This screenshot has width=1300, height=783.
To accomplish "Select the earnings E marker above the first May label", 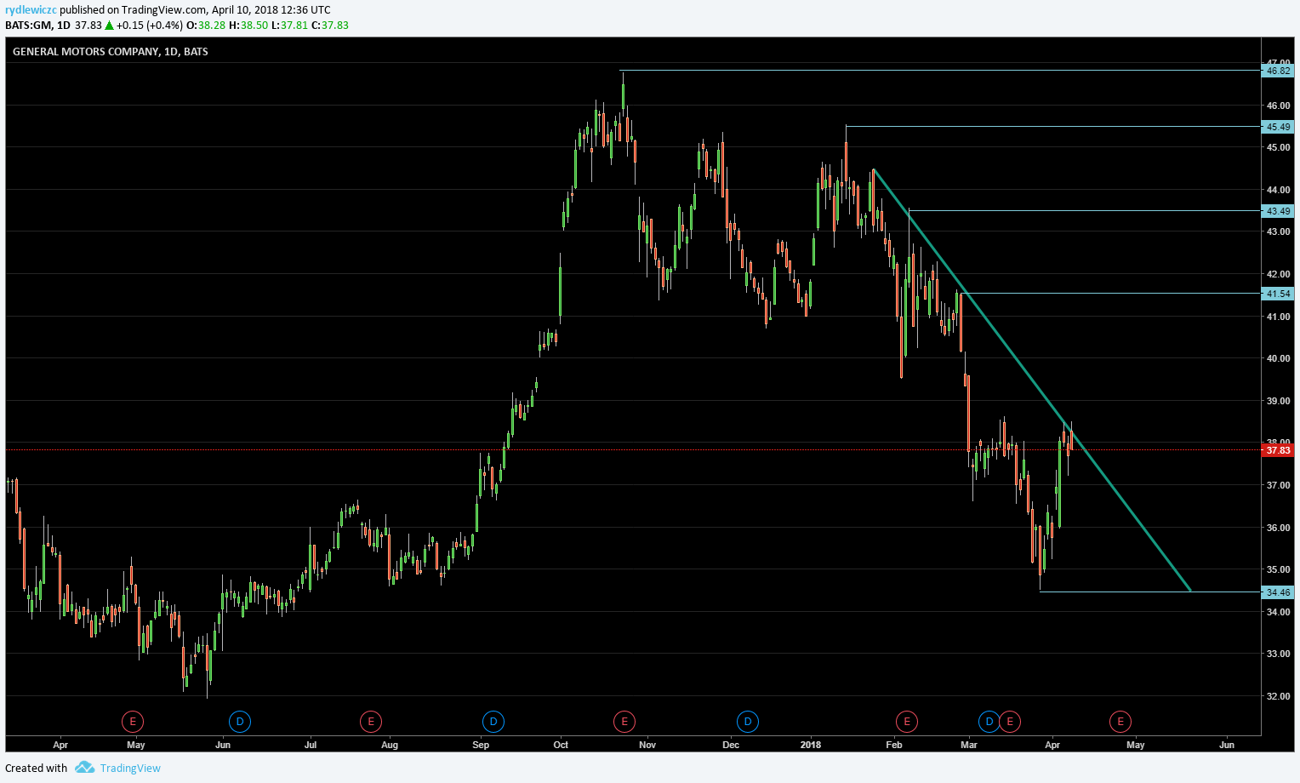I will tap(132, 722).
